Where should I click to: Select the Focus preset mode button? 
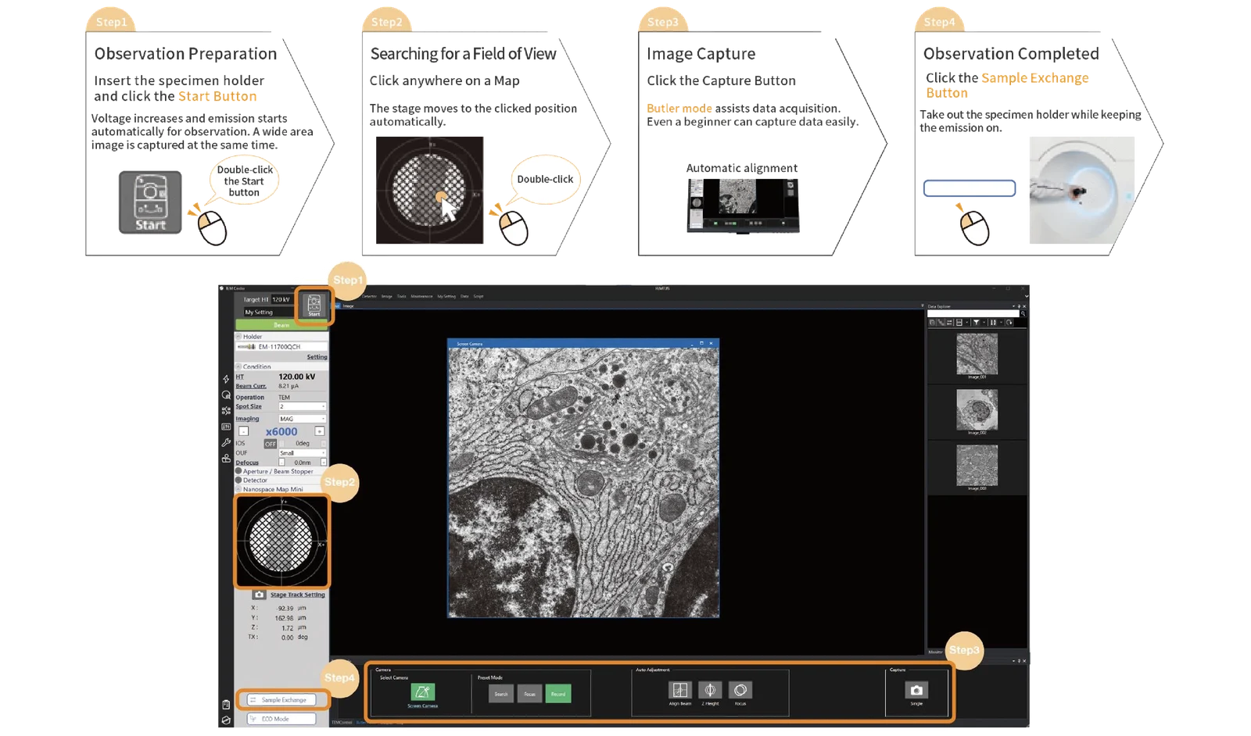pyautogui.click(x=529, y=694)
